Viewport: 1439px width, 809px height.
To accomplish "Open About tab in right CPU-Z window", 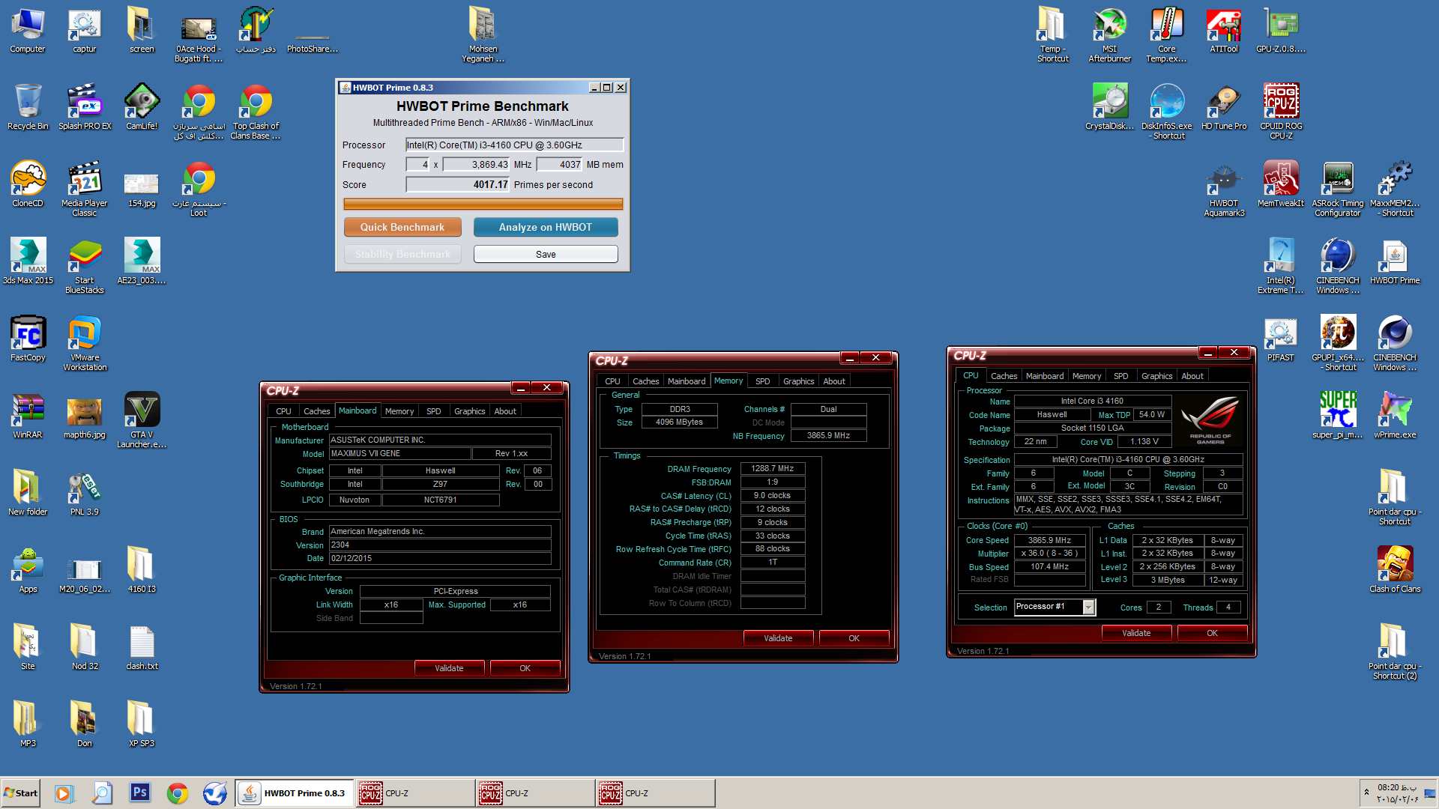I will click(x=1192, y=376).
